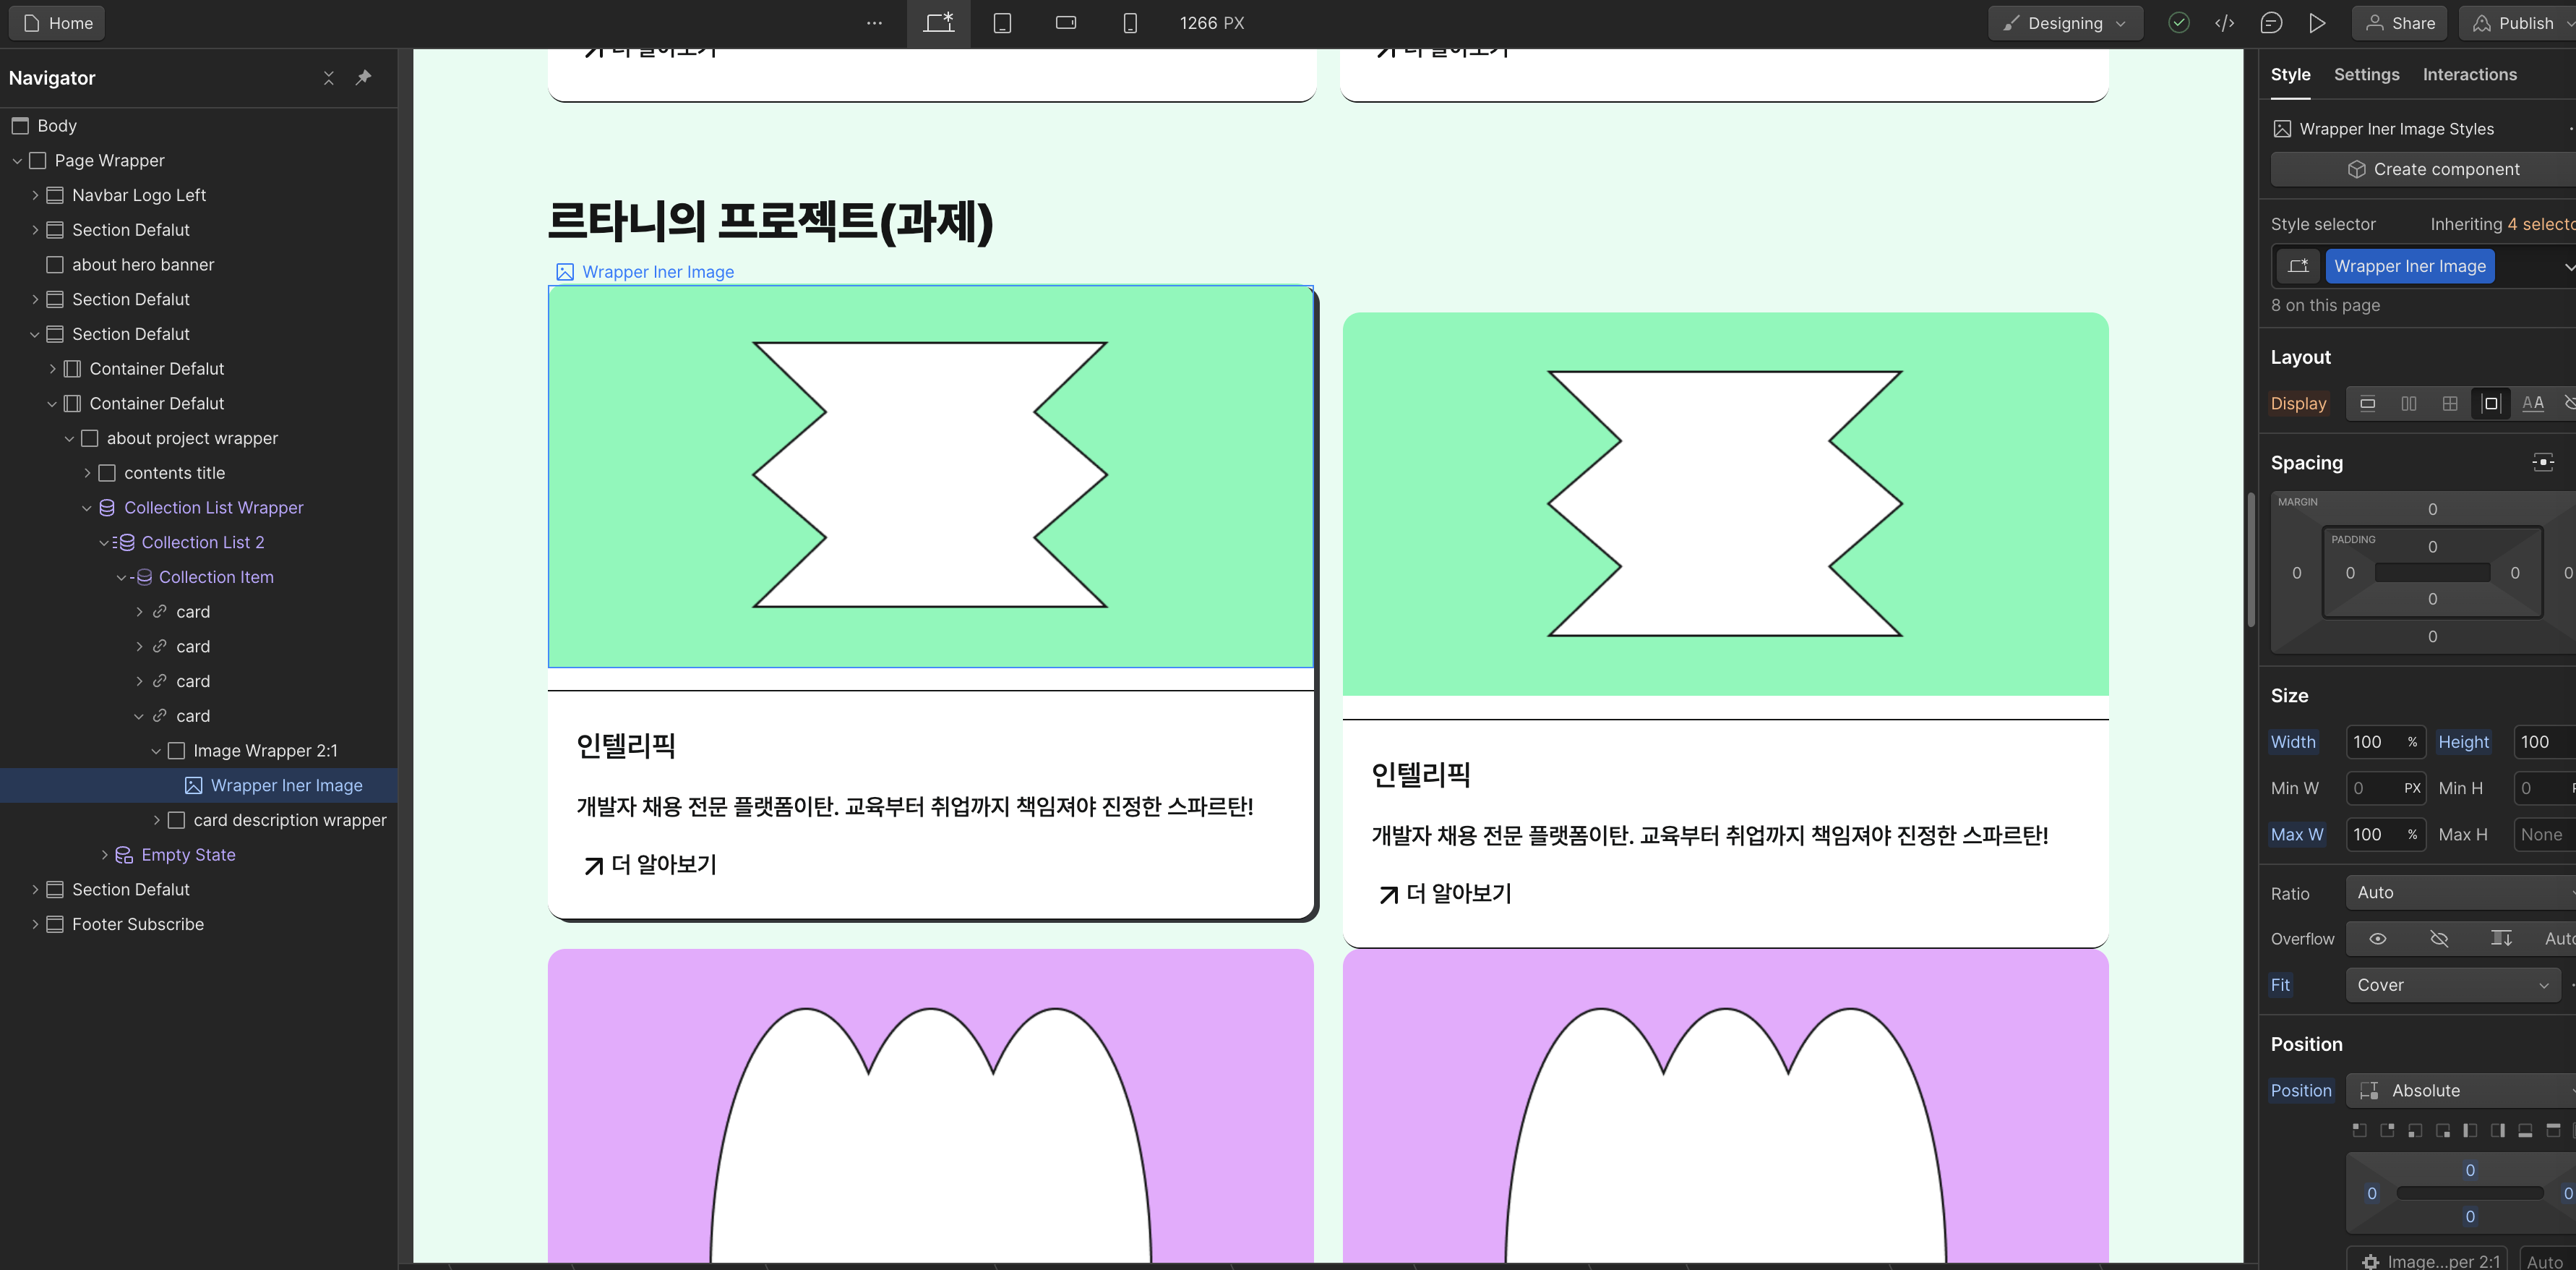Open the Interactions tab

tap(2469, 75)
